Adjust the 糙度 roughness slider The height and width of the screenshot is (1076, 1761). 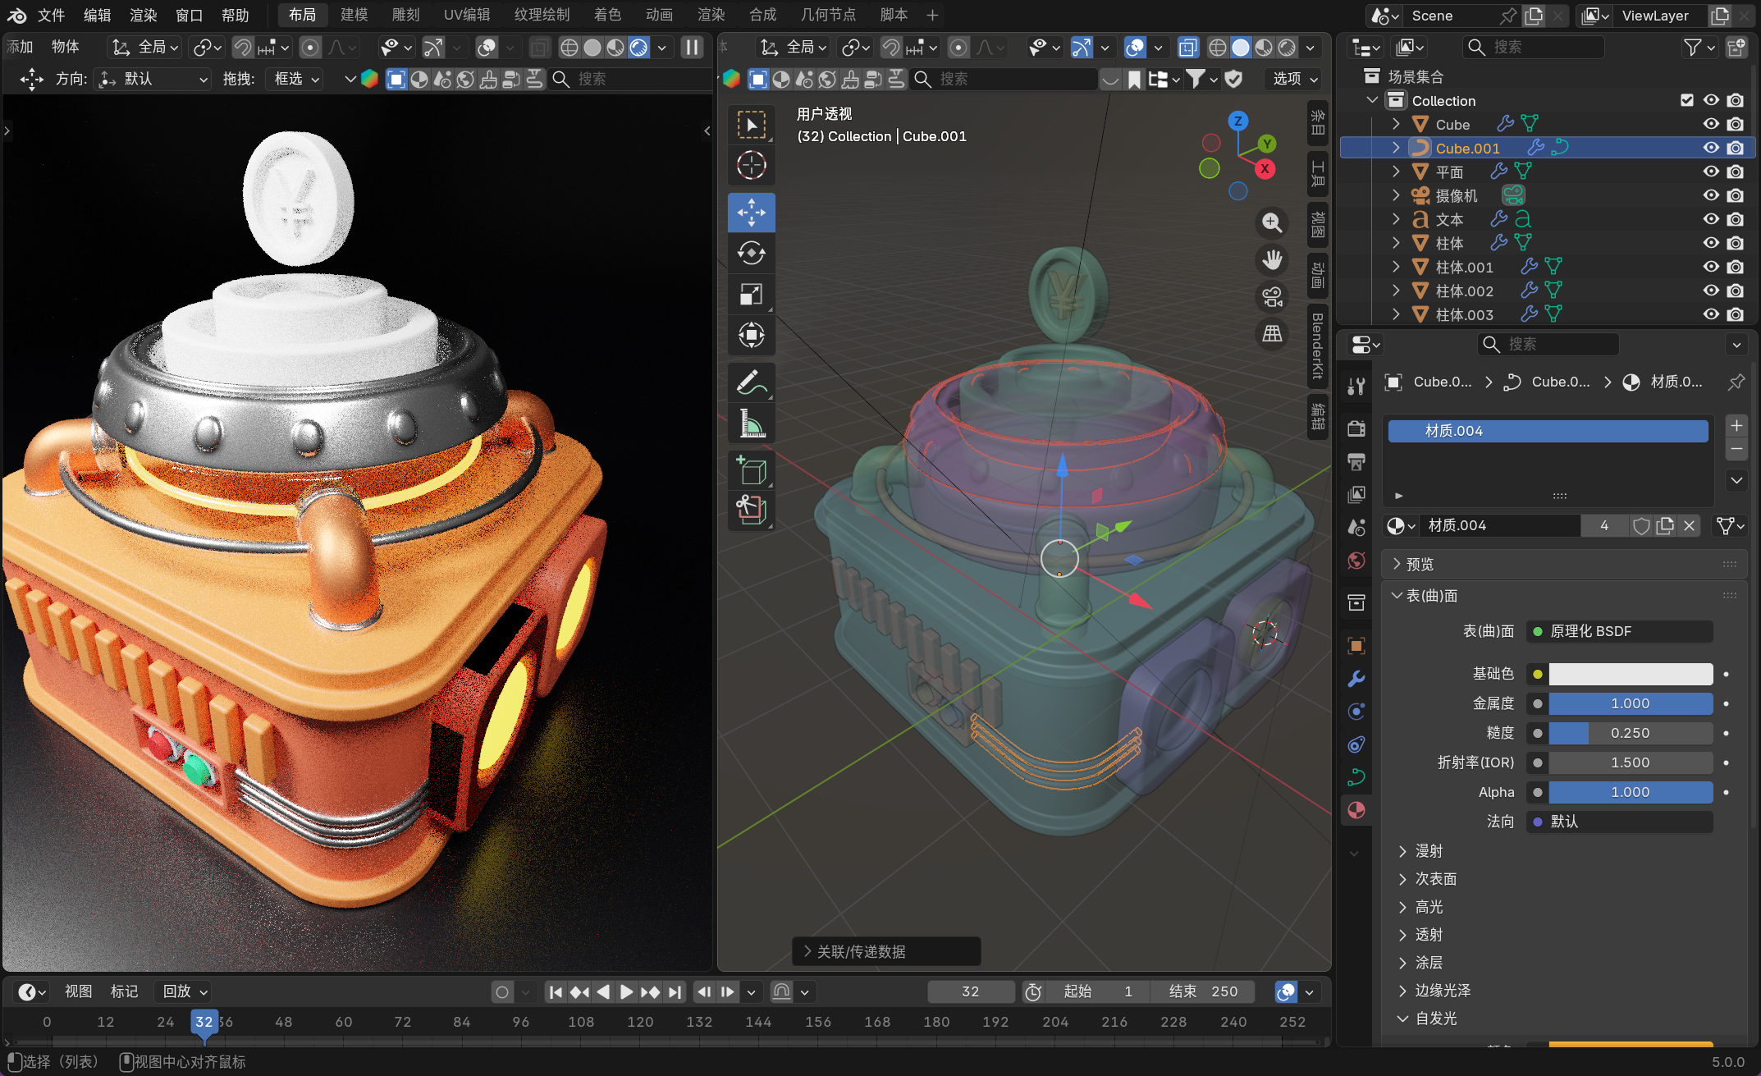1630,733
